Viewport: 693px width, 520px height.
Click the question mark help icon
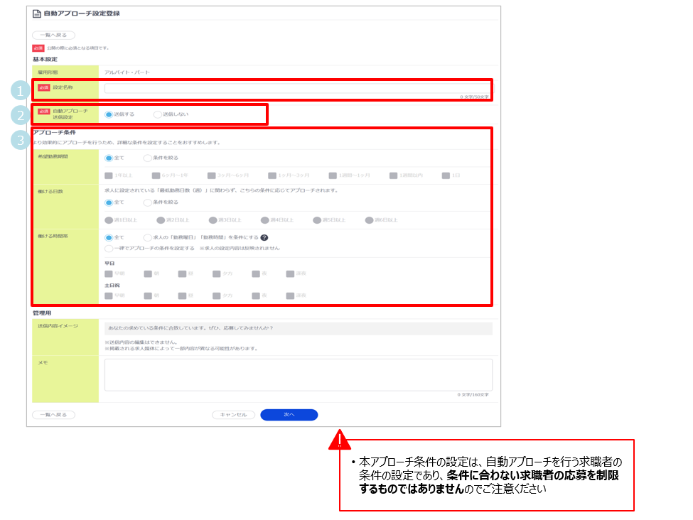264,238
